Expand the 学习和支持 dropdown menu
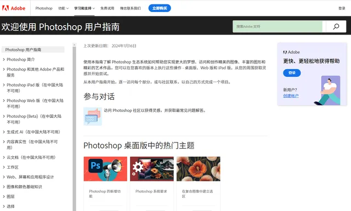351x211 pixels. (x=84, y=8)
